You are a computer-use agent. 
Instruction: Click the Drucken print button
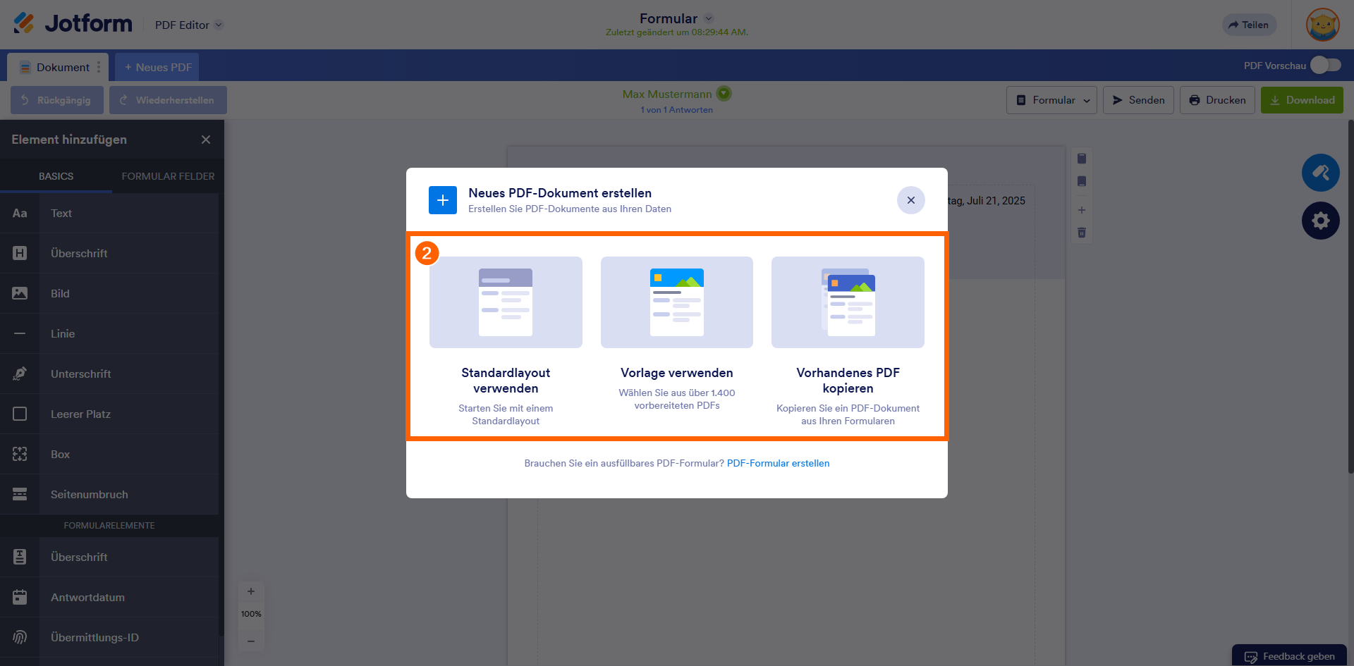(1217, 100)
